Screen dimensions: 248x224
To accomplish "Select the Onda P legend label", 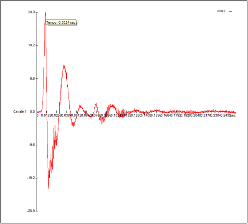I will (x=221, y=11).
